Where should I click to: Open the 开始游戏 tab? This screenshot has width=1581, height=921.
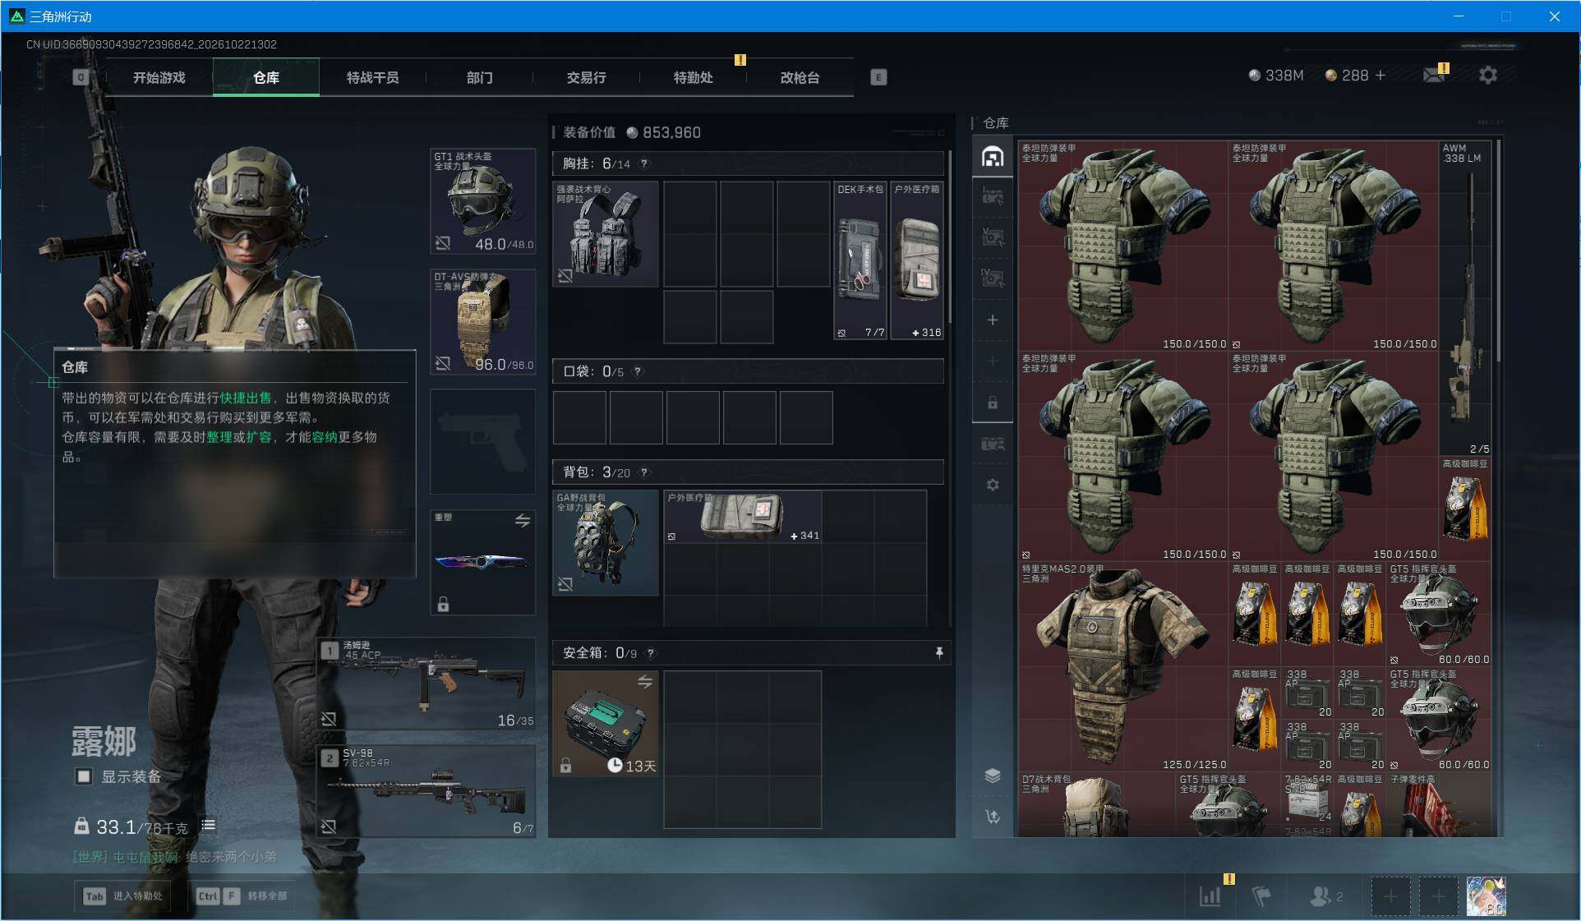(x=159, y=77)
